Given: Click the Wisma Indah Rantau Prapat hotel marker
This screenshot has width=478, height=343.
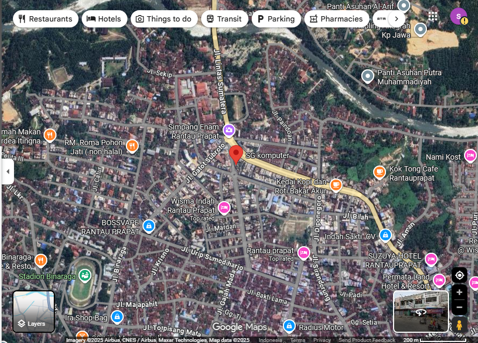Looking at the screenshot, I should 224,208.
